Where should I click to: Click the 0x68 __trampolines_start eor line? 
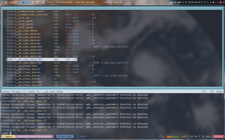(x=40, y=11)
